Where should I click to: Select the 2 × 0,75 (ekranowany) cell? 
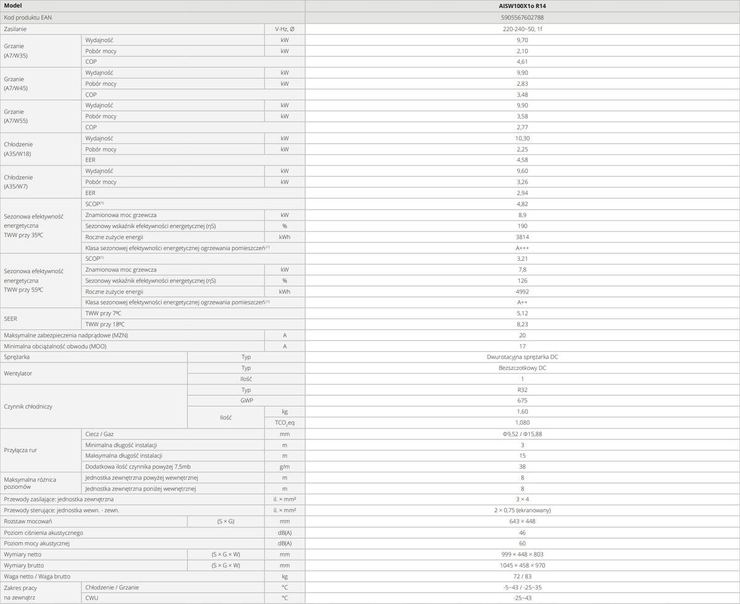pyautogui.click(x=522, y=510)
